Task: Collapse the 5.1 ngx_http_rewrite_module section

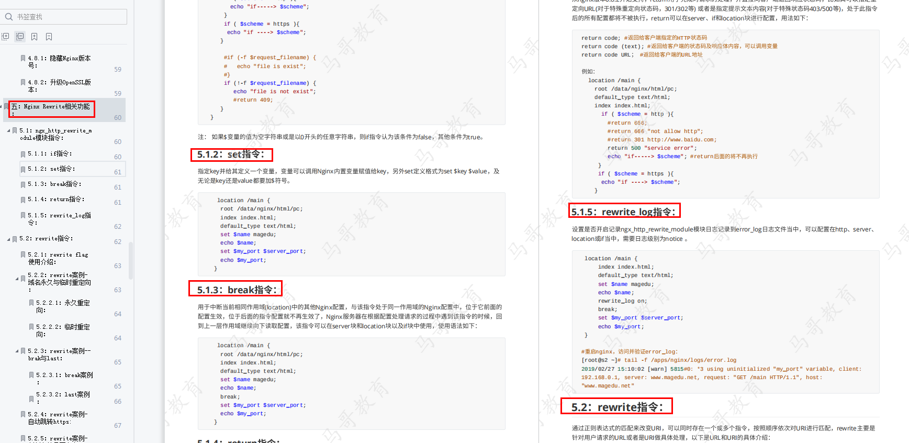Action: tap(8, 130)
